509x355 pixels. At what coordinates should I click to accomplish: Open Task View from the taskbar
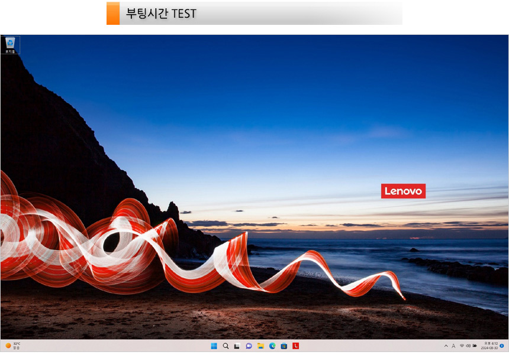coord(237,346)
